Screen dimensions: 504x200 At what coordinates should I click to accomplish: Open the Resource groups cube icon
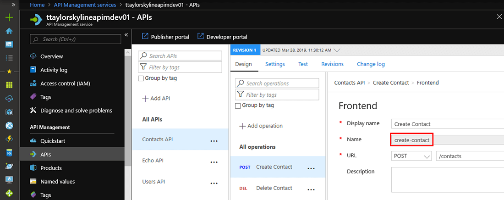tap(9, 112)
